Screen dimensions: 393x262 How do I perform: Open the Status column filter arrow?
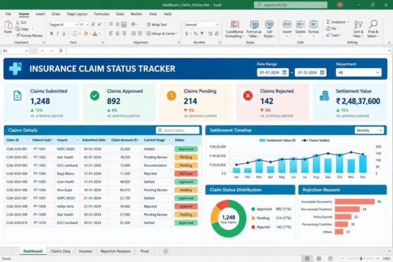(x=198, y=140)
